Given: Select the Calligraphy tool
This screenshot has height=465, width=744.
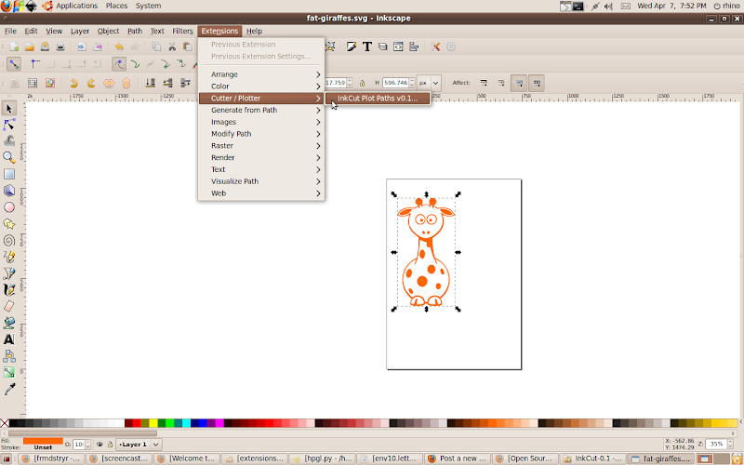Looking at the screenshot, I should pyautogui.click(x=9, y=290).
